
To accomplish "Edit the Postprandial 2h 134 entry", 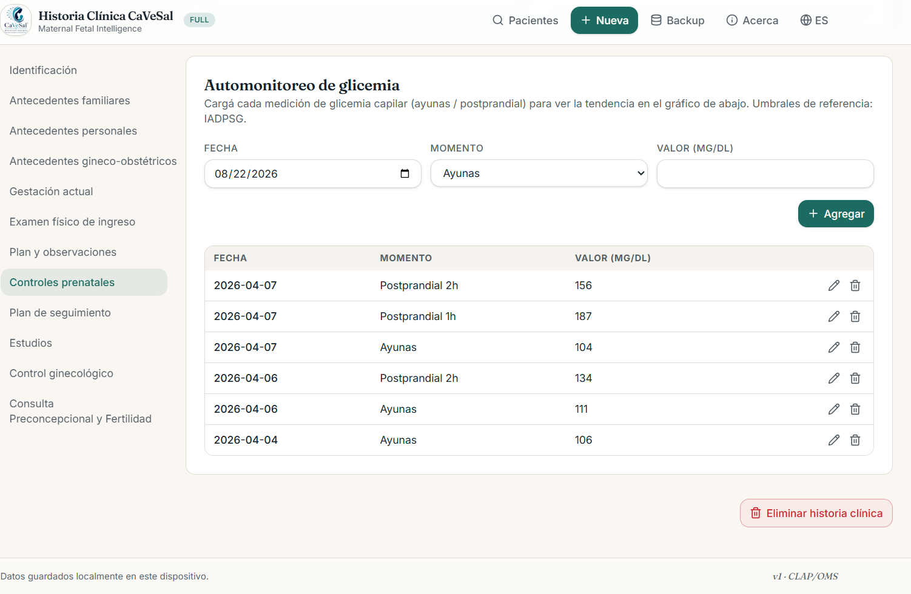I will (x=834, y=378).
